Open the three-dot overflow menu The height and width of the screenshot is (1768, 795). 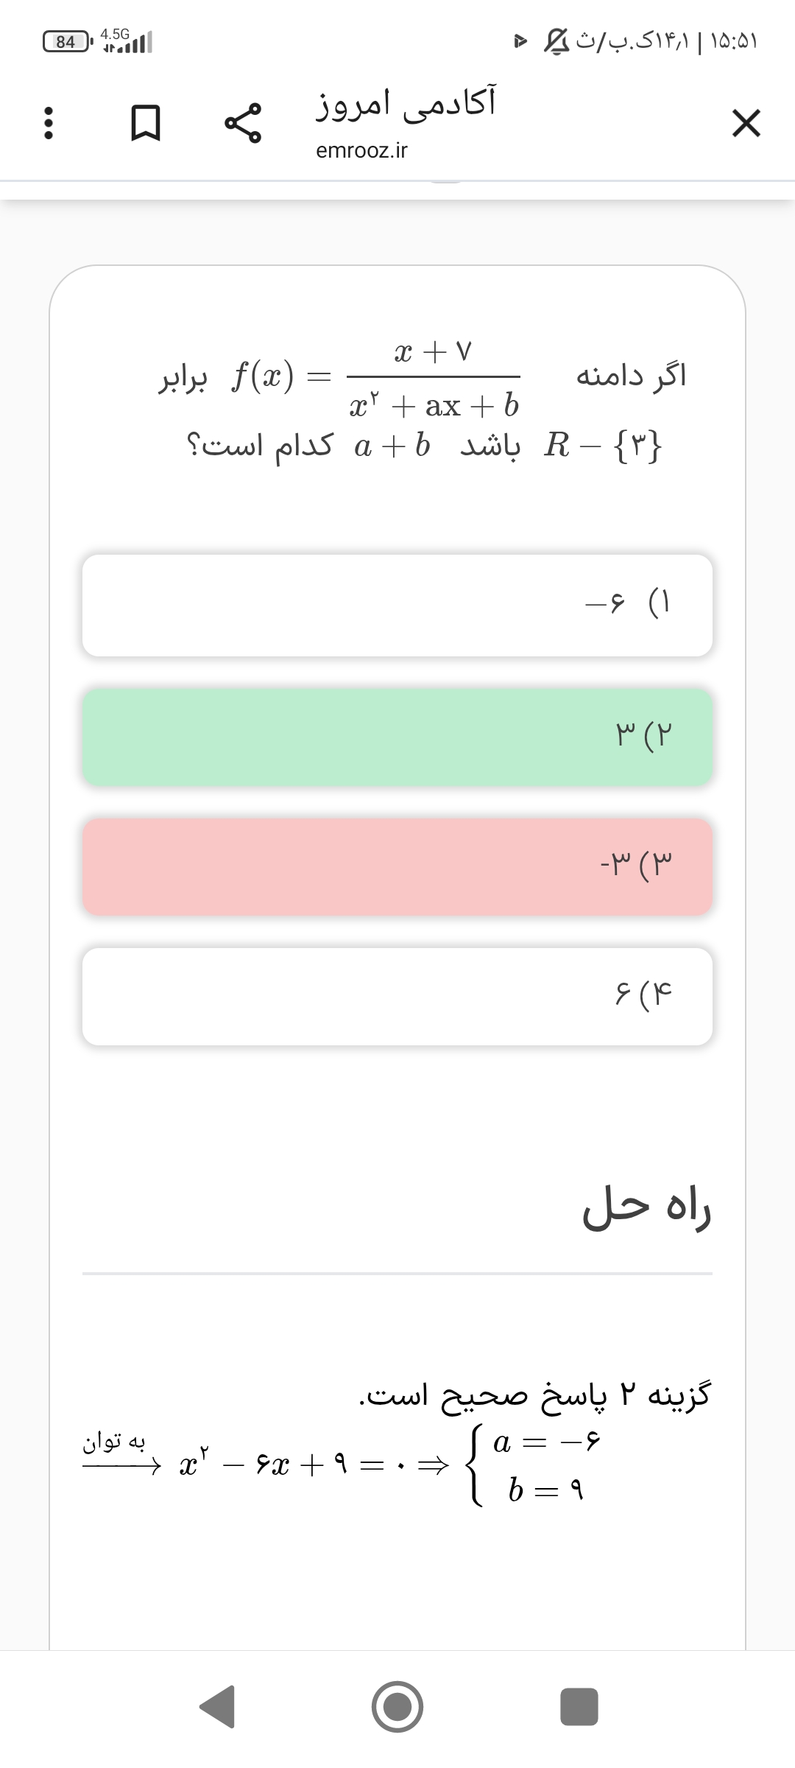(x=49, y=124)
